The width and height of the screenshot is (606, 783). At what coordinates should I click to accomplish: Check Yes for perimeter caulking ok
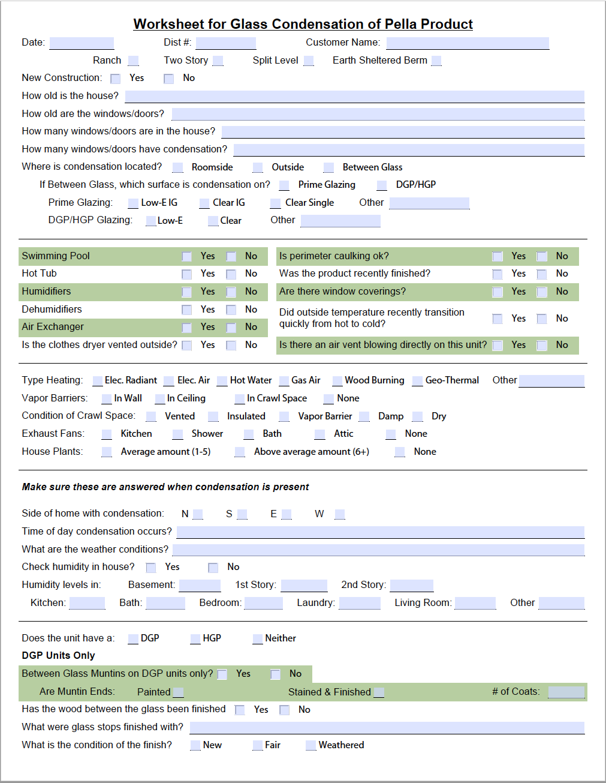coord(498,256)
